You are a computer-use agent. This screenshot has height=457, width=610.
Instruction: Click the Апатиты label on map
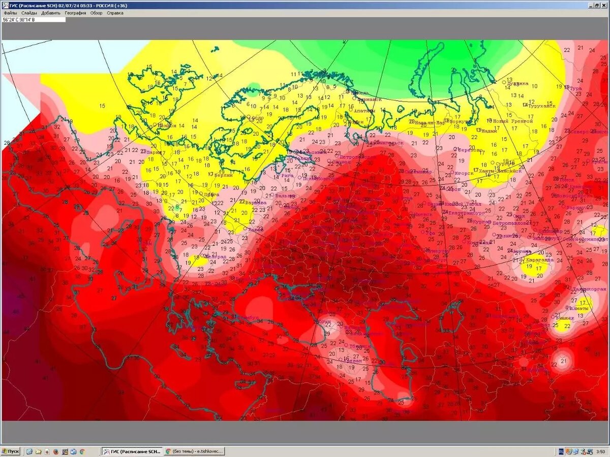coord(364,110)
